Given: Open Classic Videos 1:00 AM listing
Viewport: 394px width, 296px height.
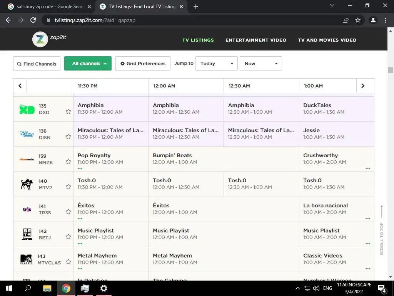Looking at the screenshot, I should click(336, 259).
